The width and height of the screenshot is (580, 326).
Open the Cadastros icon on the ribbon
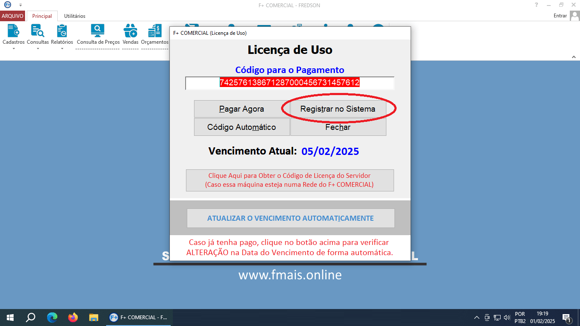click(13, 30)
